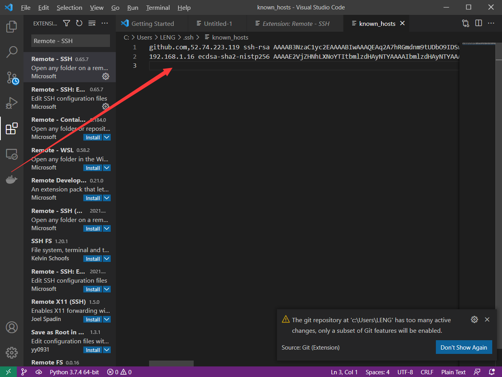Viewport: 502px width, 377px height.
Task: Select the known_hosts breadcrumb item
Action: [229, 37]
